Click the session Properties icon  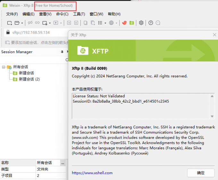tap(45, 23)
